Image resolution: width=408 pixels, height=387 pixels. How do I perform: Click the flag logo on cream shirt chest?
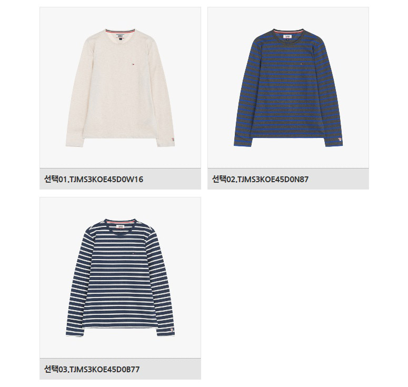click(132, 63)
